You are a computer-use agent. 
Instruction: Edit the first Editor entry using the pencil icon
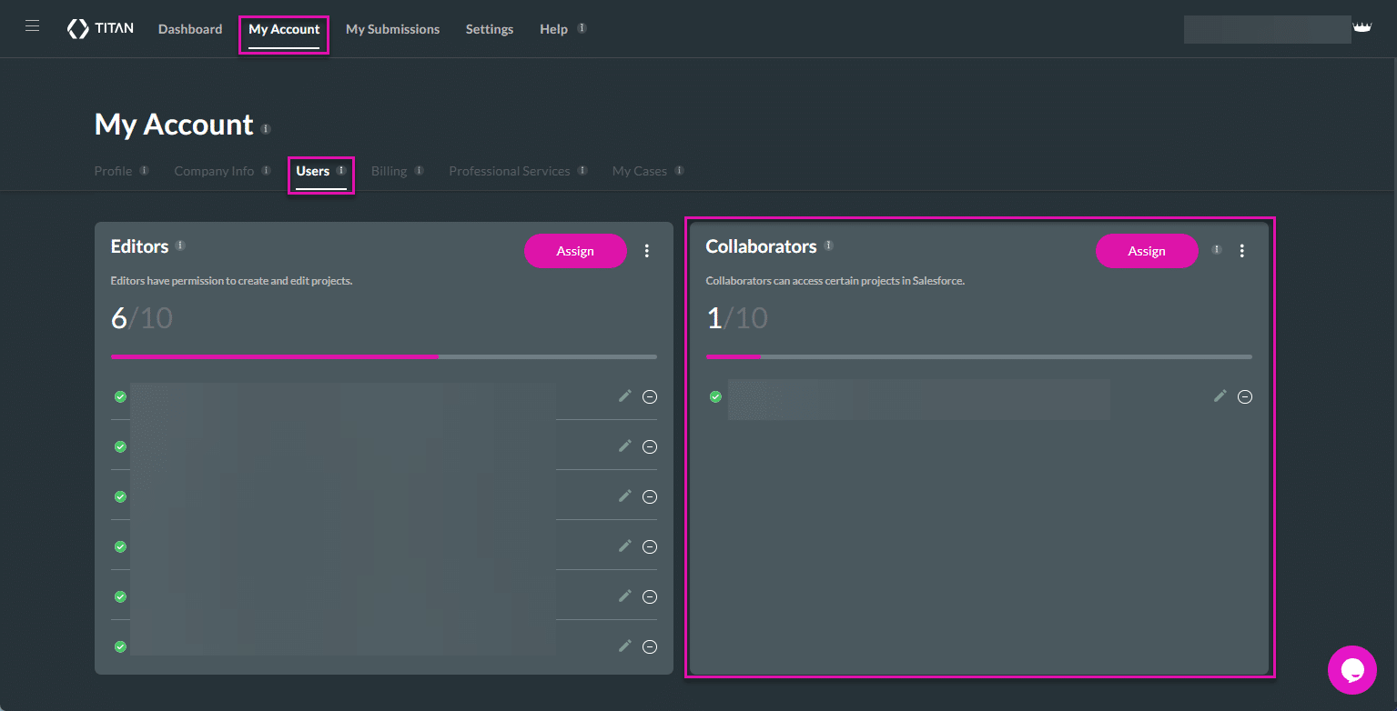(x=624, y=396)
